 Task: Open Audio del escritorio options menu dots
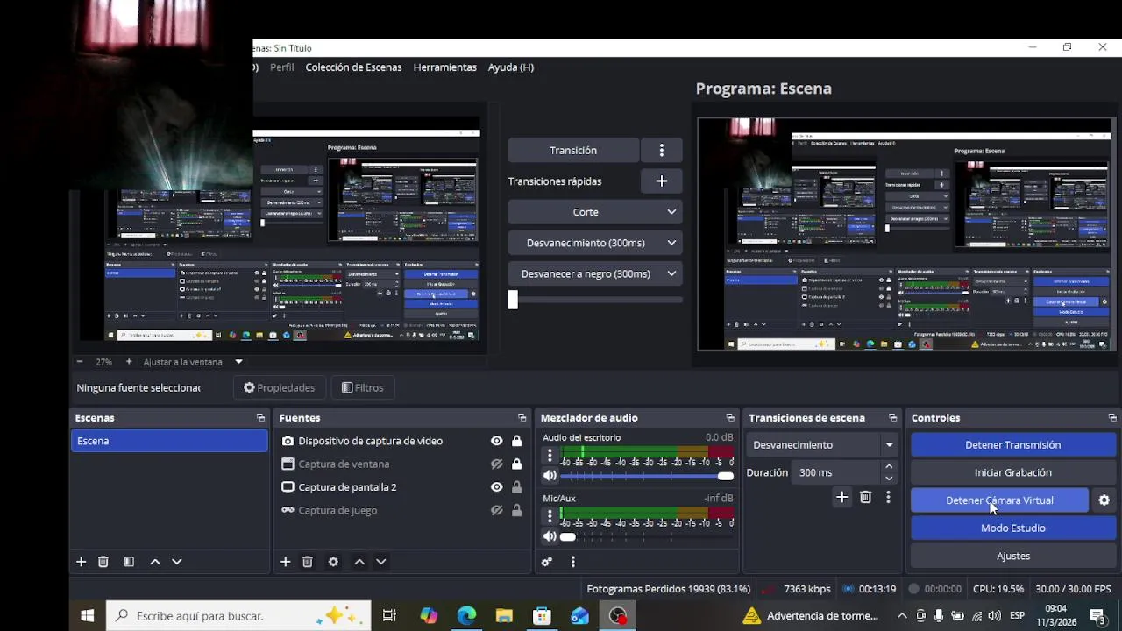tap(550, 456)
